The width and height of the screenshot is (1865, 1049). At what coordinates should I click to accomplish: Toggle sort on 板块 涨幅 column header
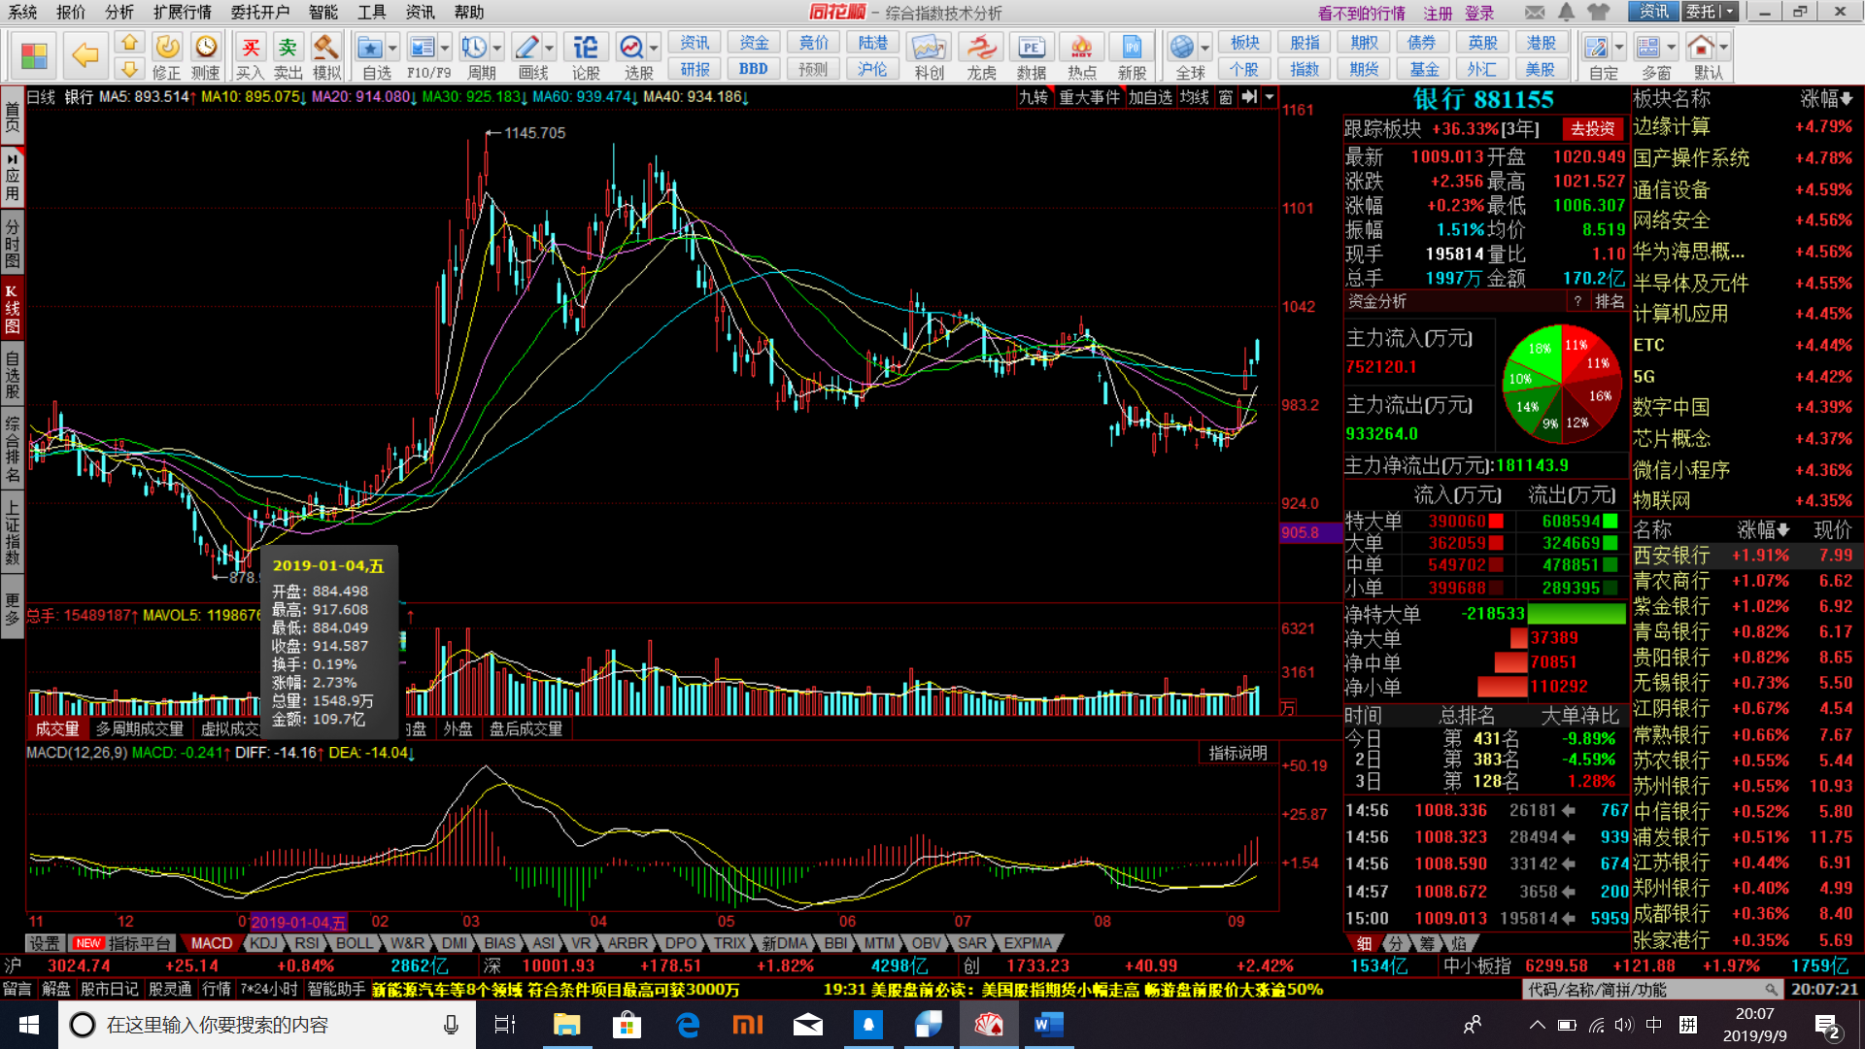(1826, 98)
